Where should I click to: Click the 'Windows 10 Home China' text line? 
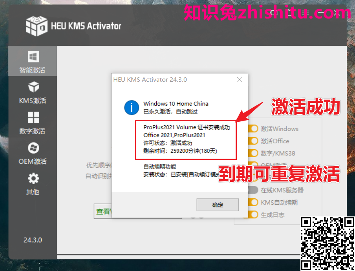(x=176, y=104)
